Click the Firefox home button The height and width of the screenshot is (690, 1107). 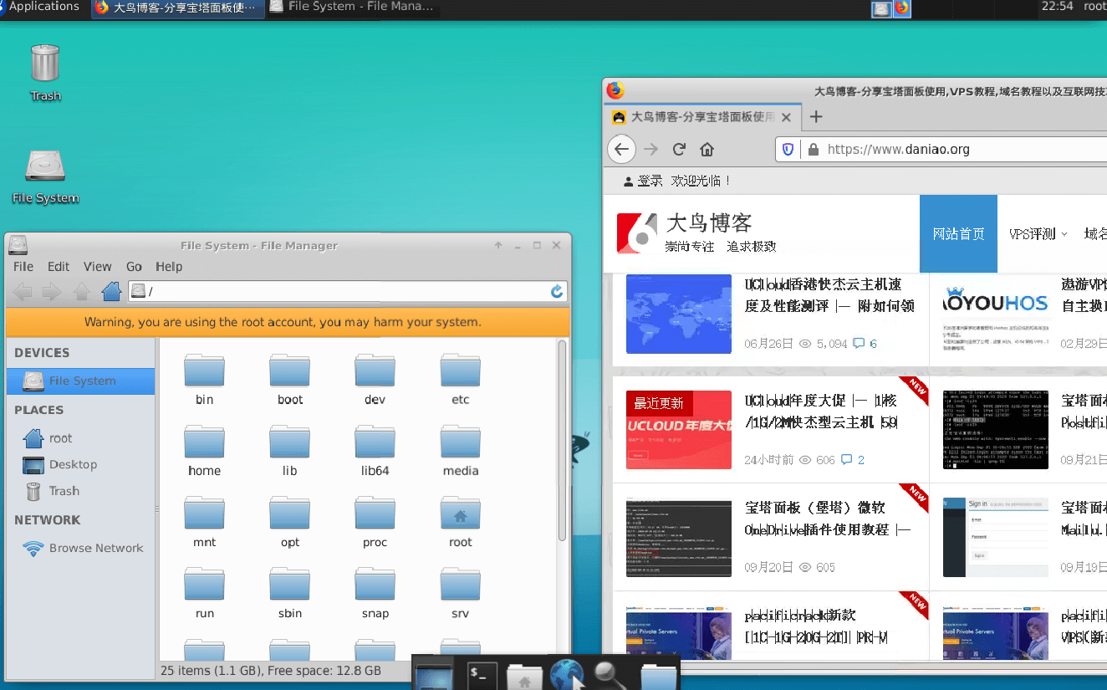pos(707,149)
